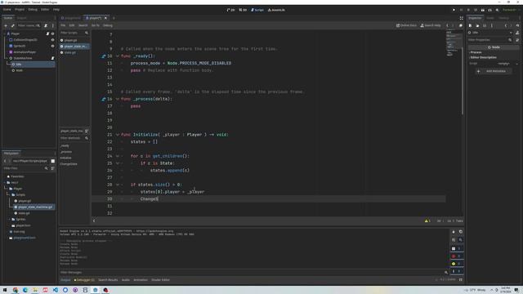The width and height of the screenshot is (523, 294).
Task: Go to previous edited script arrow
Action: point(447,25)
